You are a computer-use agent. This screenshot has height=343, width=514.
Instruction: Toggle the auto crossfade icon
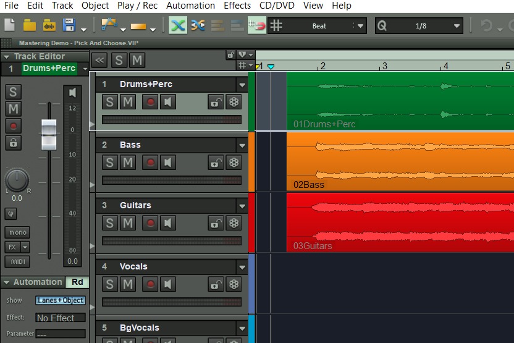(x=178, y=25)
